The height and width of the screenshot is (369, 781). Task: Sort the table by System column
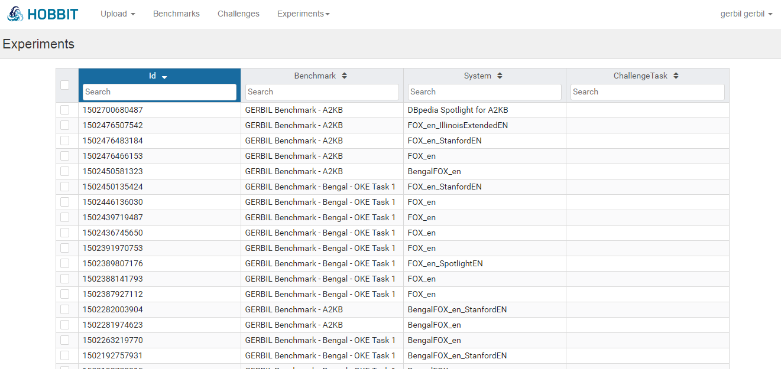pos(484,76)
